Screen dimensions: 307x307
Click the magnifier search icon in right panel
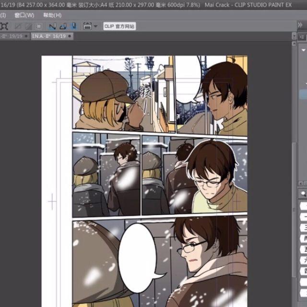click(x=303, y=194)
